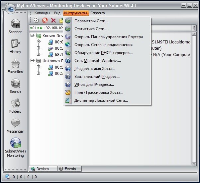The image size is (200, 183).
Task: Select Subnet/Wi-Fi Monitoring icon
Action: click(15, 143)
